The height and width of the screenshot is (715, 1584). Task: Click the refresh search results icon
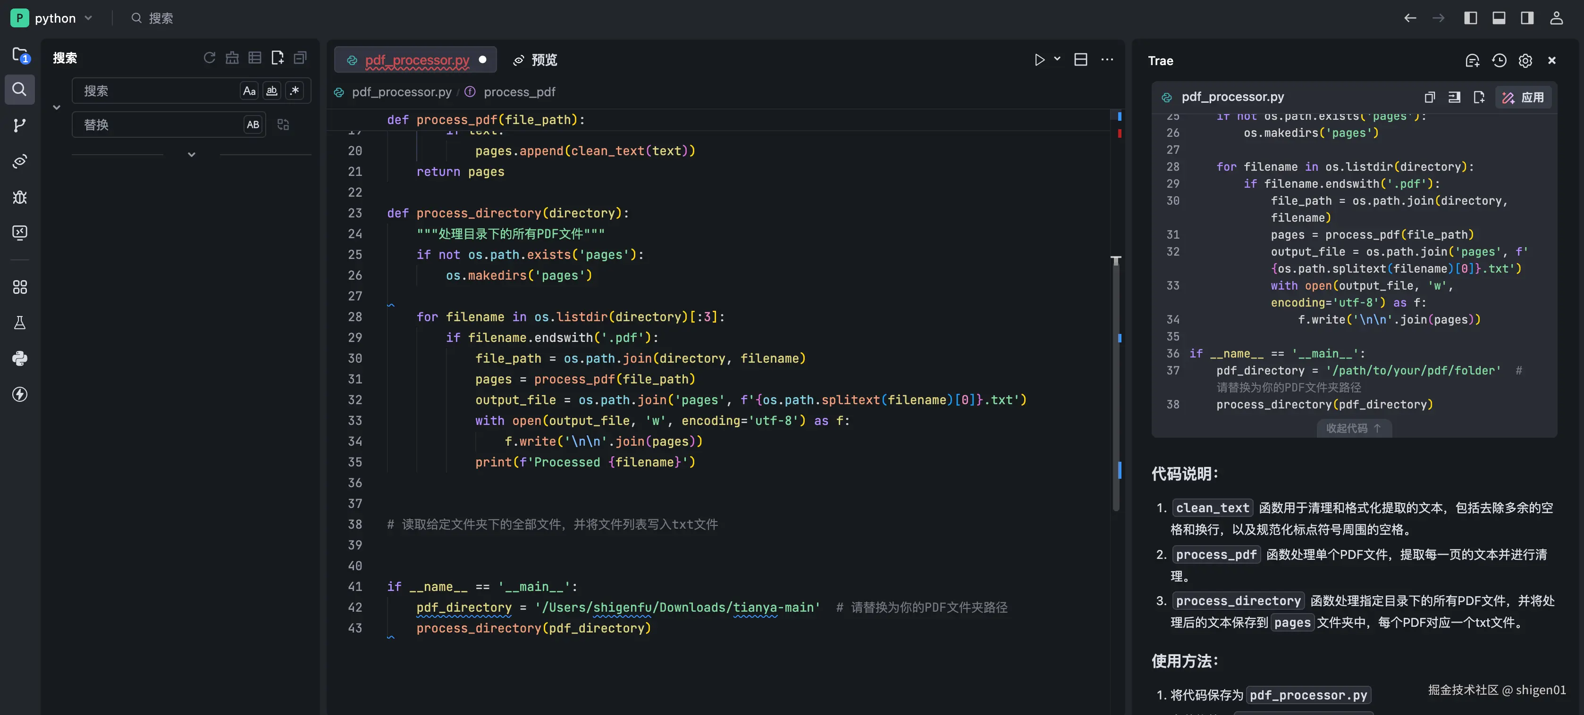pos(210,58)
